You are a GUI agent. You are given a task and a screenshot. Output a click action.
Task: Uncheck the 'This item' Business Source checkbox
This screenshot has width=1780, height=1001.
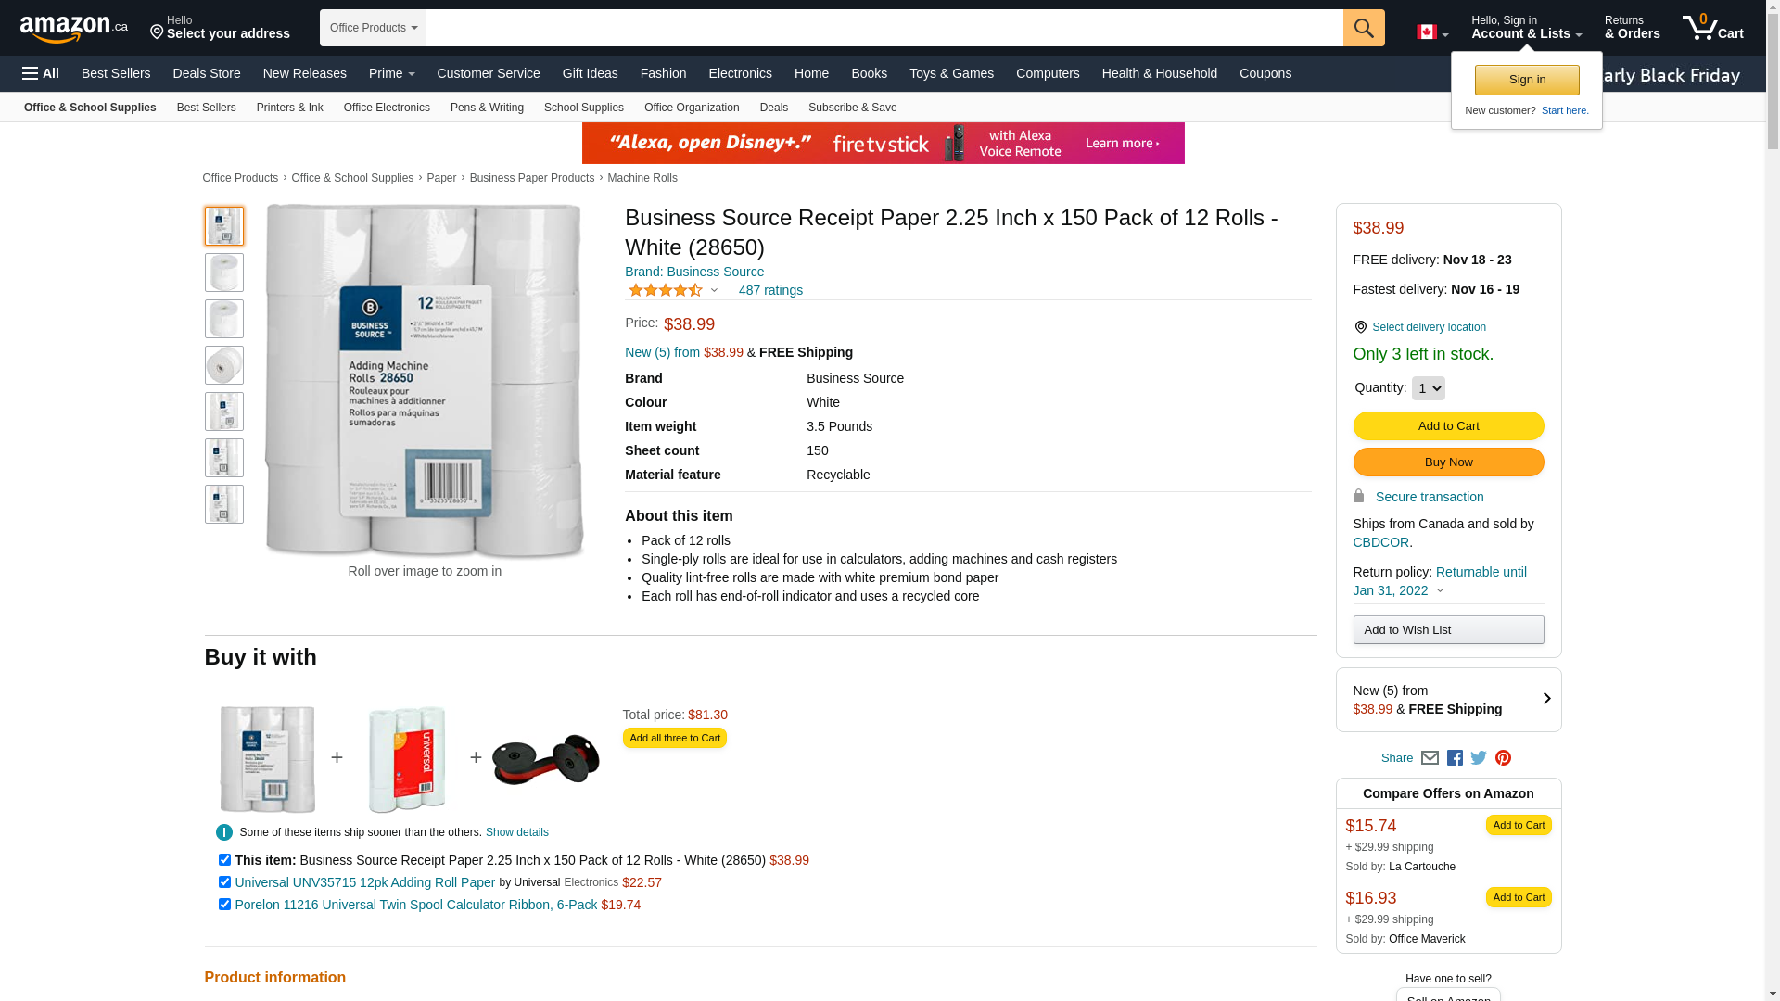coord(224,860)
